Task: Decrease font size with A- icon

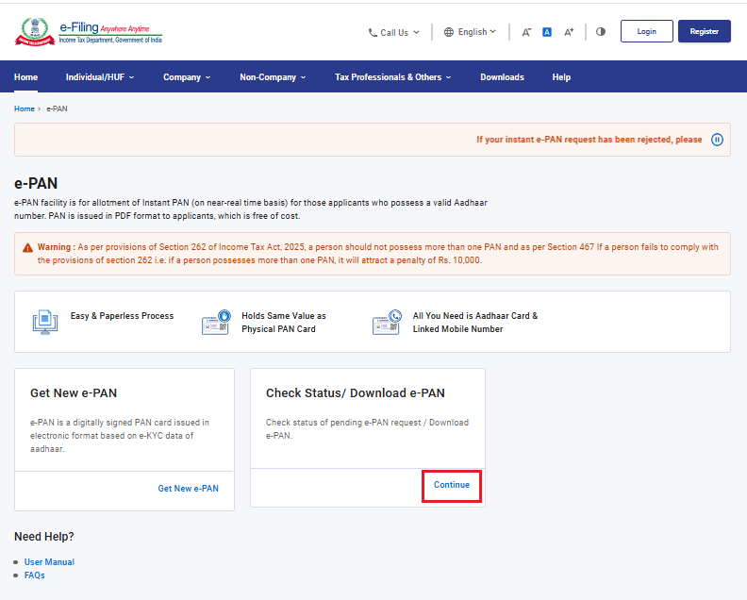Action: [x=526, y=32]
